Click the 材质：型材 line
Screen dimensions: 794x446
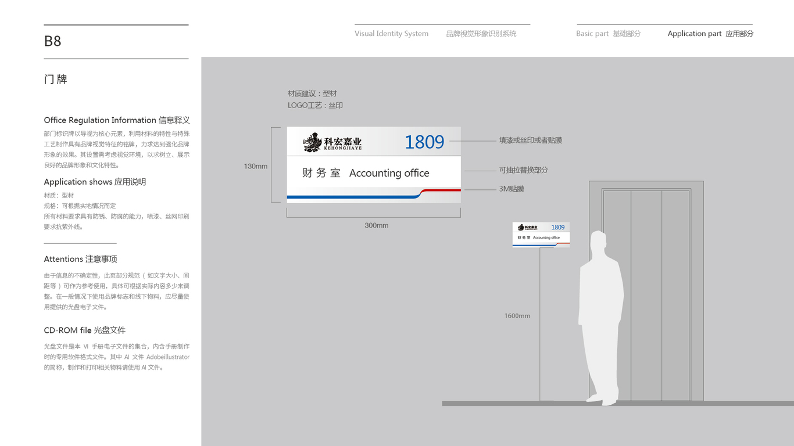point(59,196)
